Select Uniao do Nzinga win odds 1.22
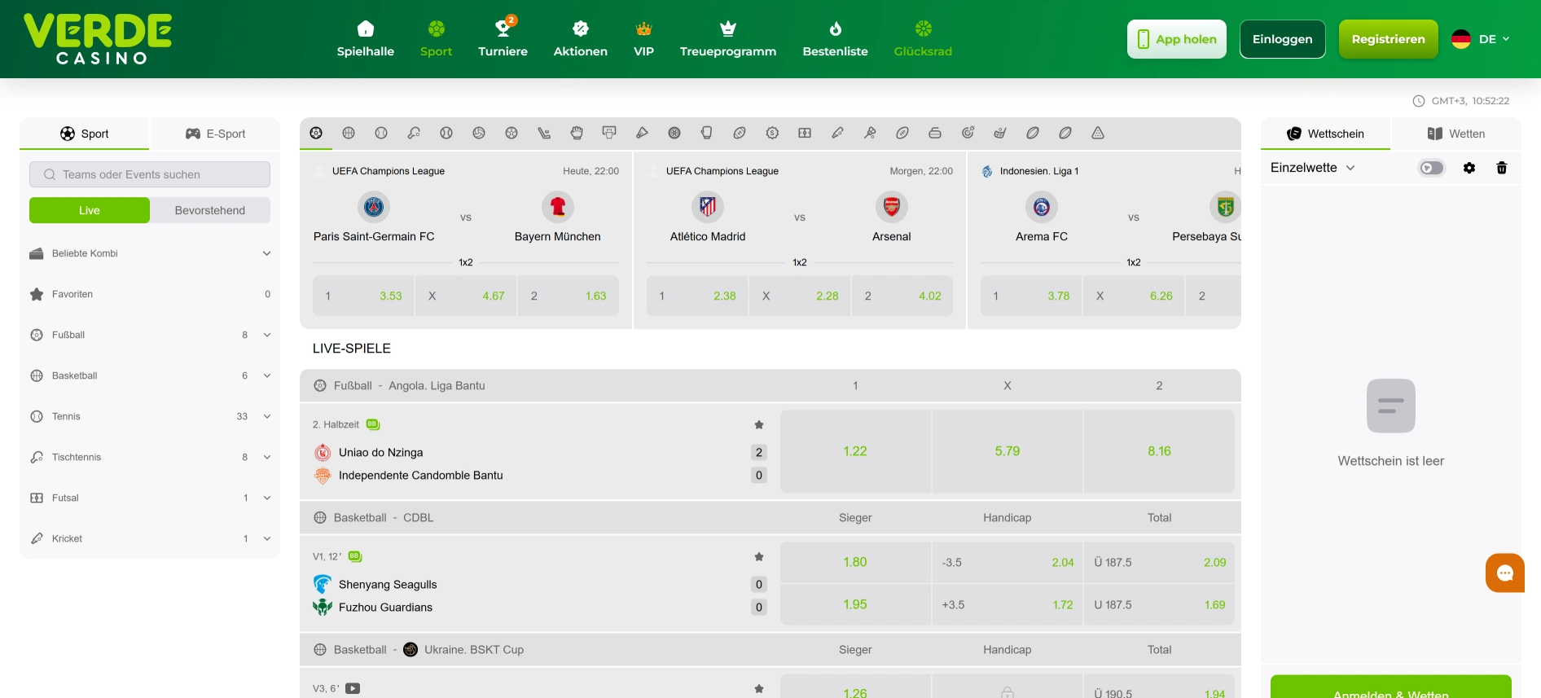 tap(855, 451)
